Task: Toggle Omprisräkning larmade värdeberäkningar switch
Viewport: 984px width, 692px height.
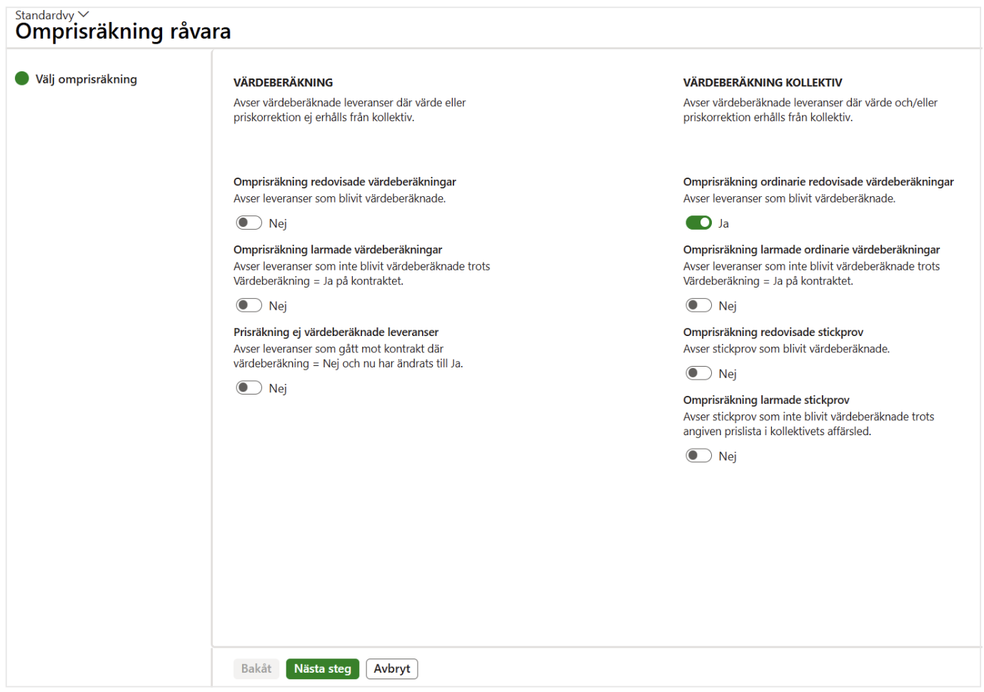Action: [248, 305]
